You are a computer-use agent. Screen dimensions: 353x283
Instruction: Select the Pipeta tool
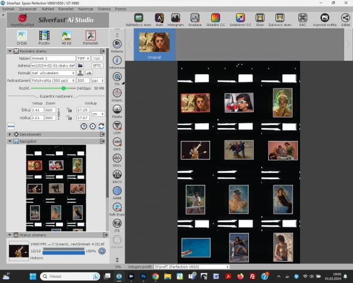point(117,111)
